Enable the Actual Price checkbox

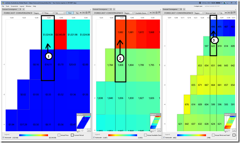click(x=59, y=135)
